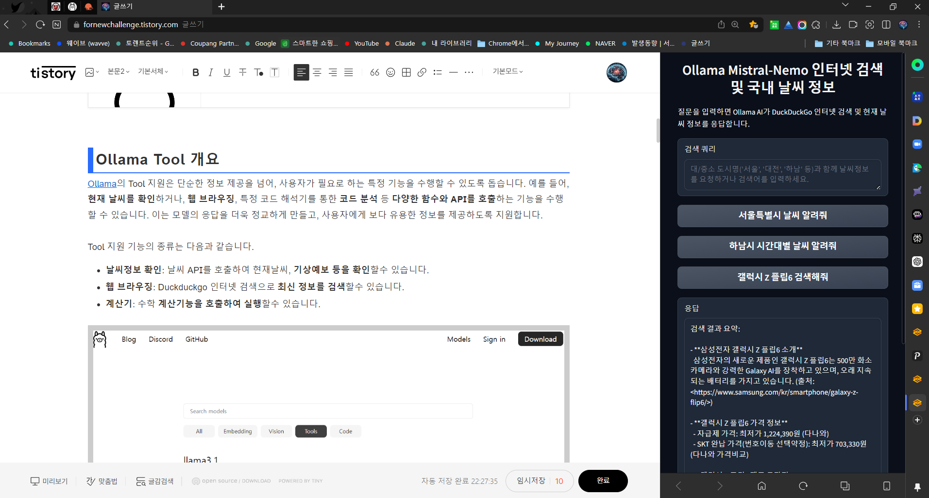Image resolution: width=929 pixels, height=498 pixels.
Task: Select center text alignment
Action: pos(317,72)
